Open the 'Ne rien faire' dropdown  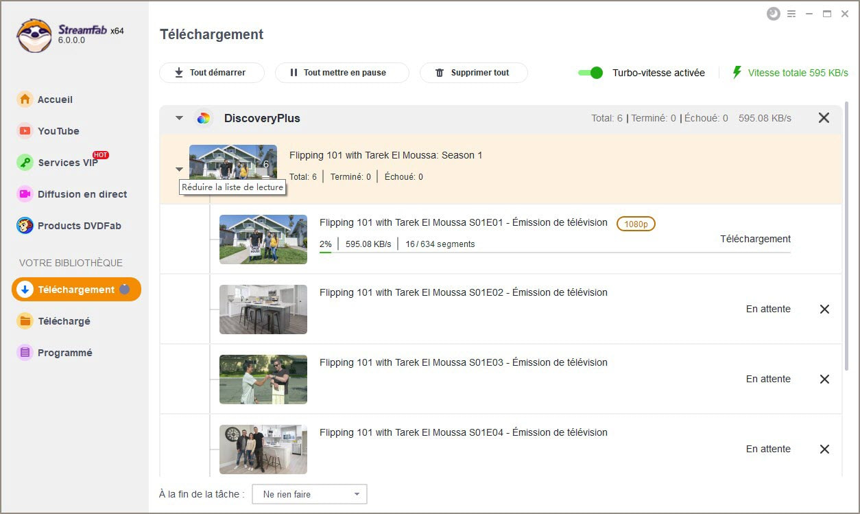tap(309, 494)
